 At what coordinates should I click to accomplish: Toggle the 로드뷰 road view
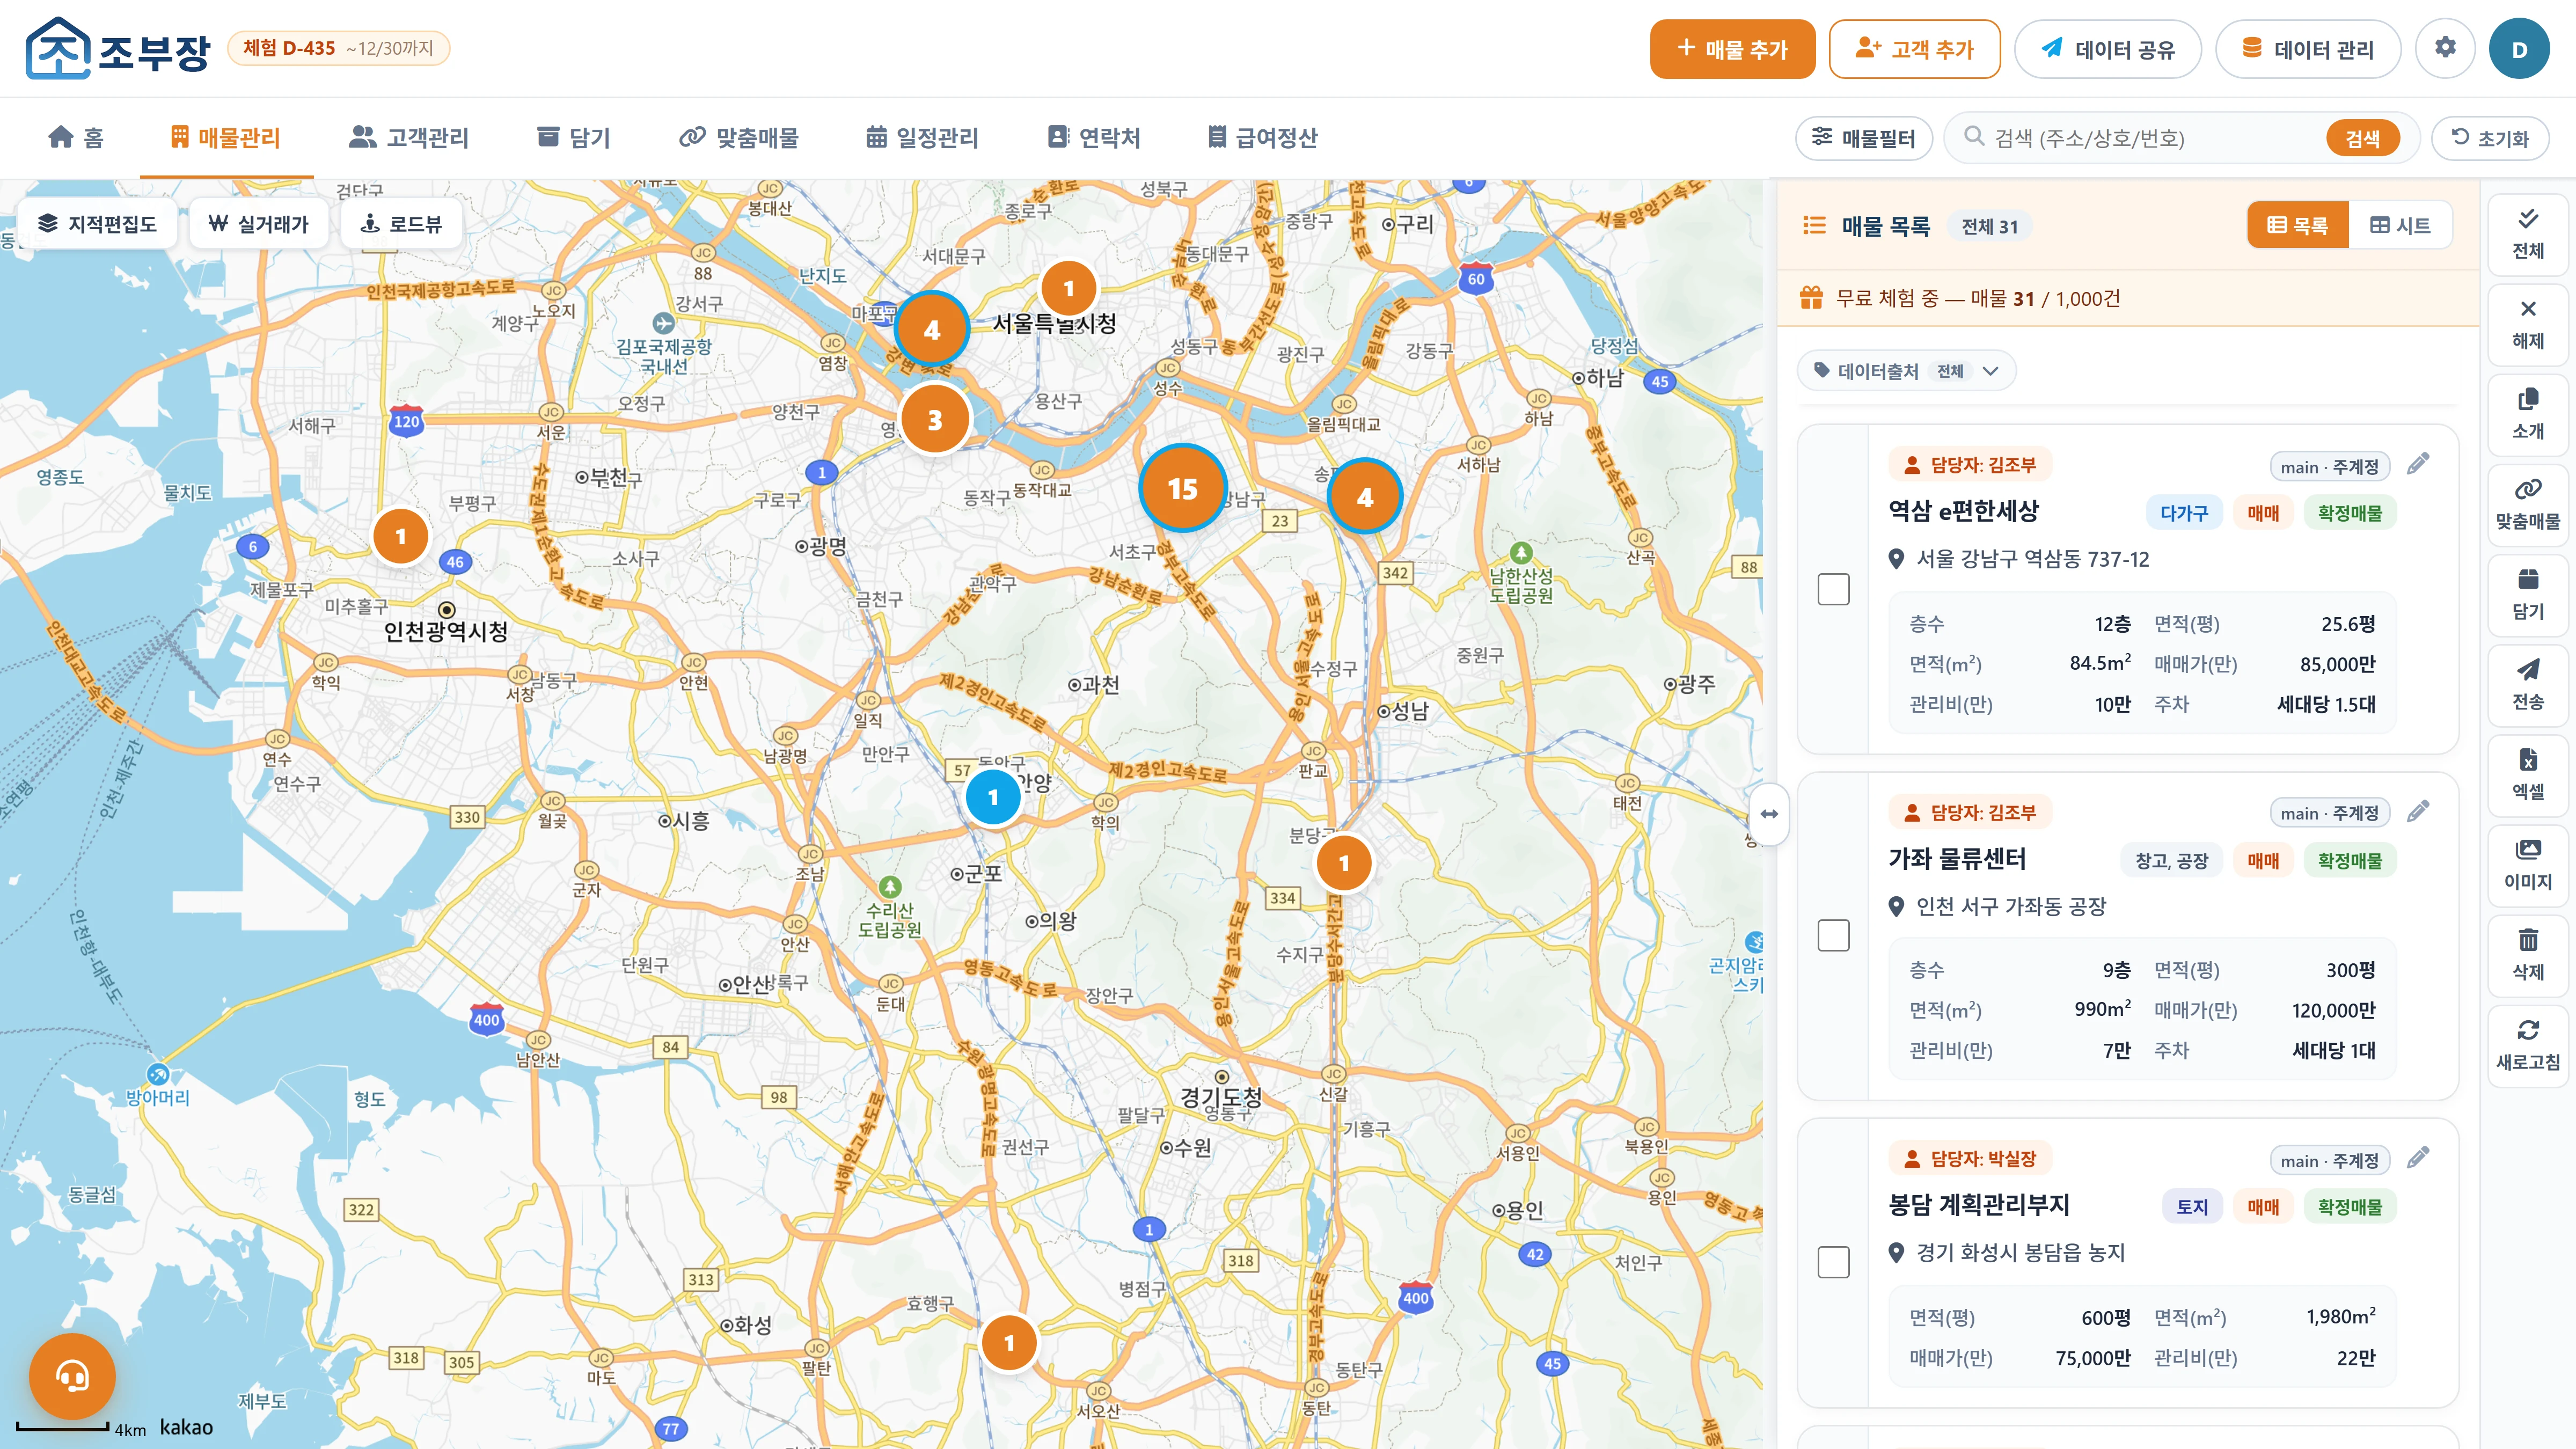[401, 223]
